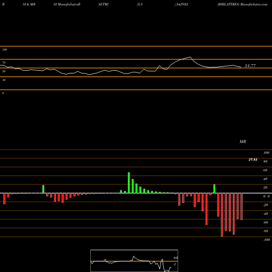
Task: Click the -69 value in the mini chart
Action: 175,258
